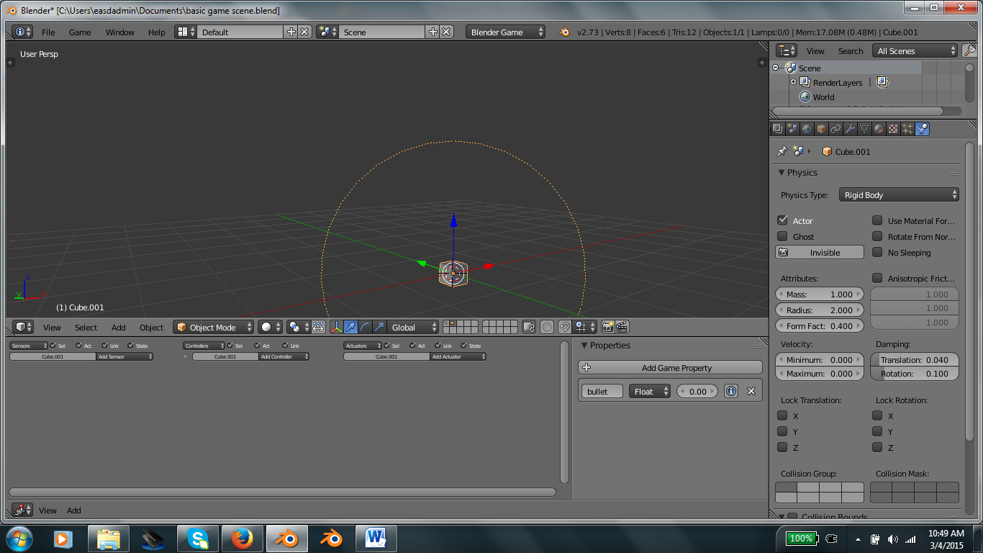Enable the No Sleeping checkbox
The image size is (983, 553).
tap(877, 252)
